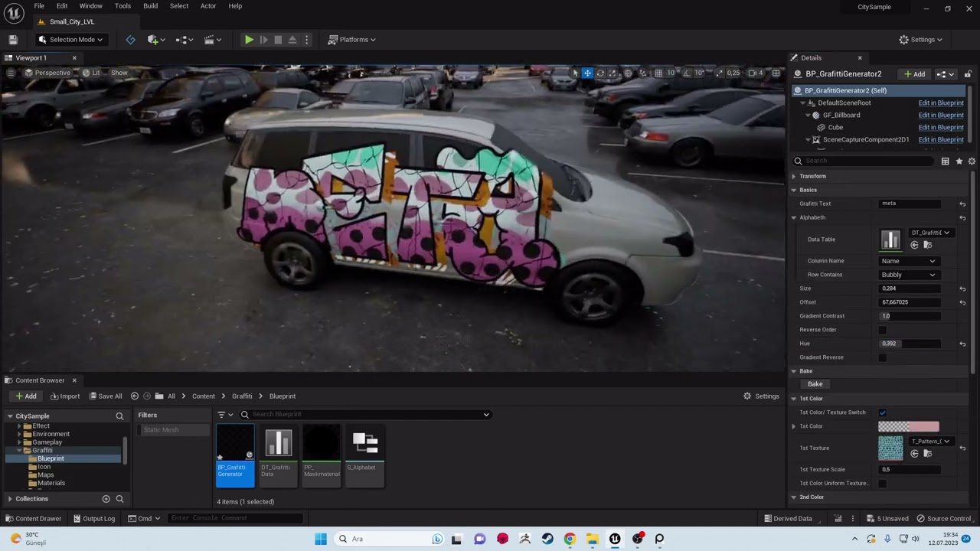Open the Build menu
The image size is (980, 551).
pos(150,6)
